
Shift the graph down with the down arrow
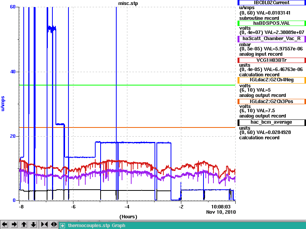click(34, 224)
